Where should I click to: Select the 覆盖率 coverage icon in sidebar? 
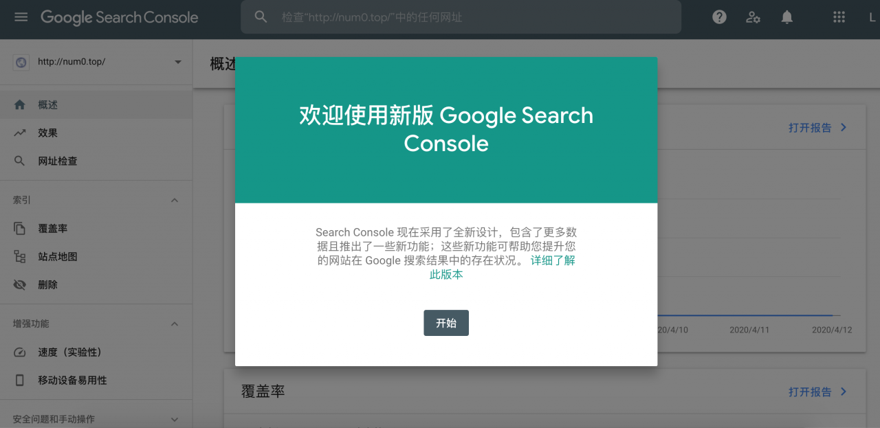coord(21,227)
